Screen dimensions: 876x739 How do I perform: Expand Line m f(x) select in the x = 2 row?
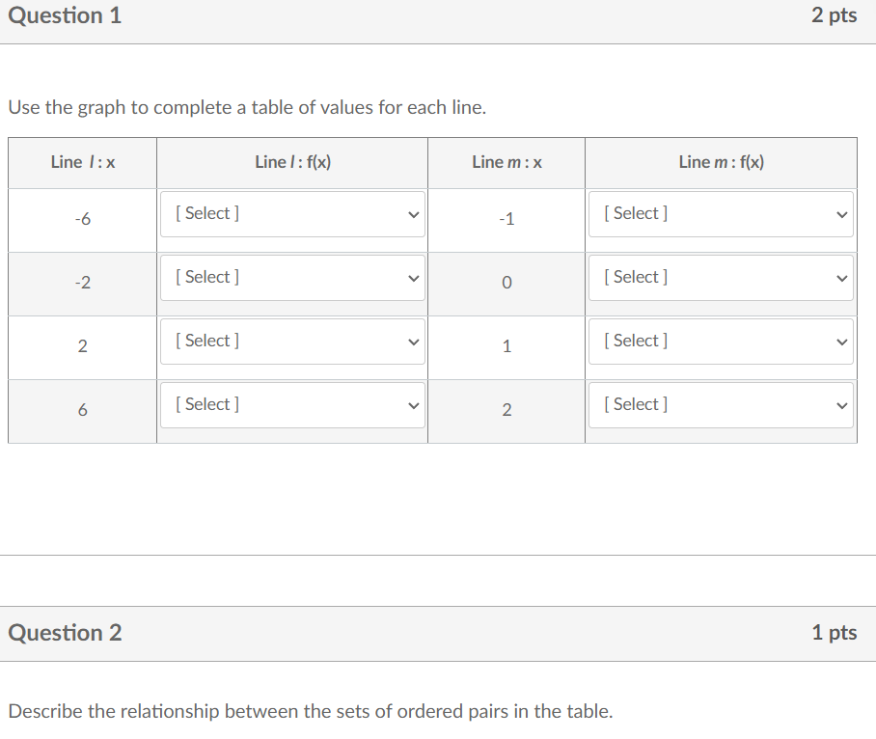[x=721, y=405]
